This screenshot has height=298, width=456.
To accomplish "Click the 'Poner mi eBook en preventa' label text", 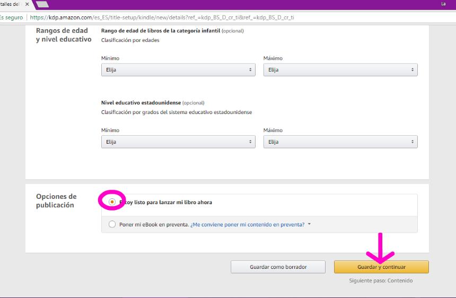I will click(x=154, y=224).
